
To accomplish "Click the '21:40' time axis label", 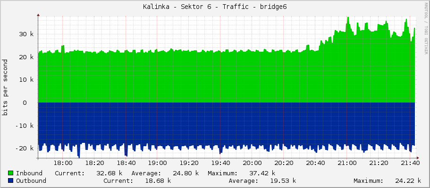I will pos(410,163).
